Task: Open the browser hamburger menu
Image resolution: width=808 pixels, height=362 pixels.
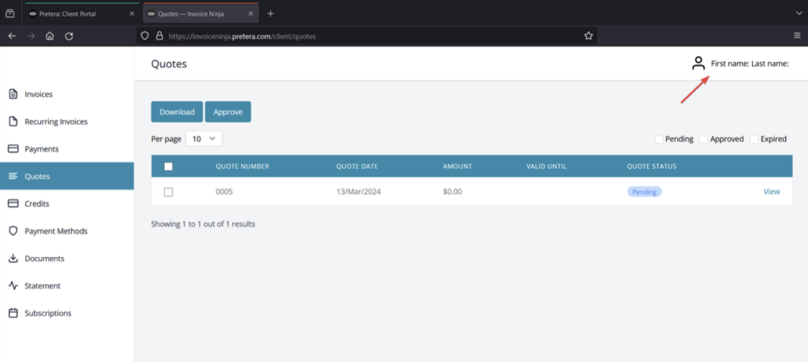Action: (797, 35)
